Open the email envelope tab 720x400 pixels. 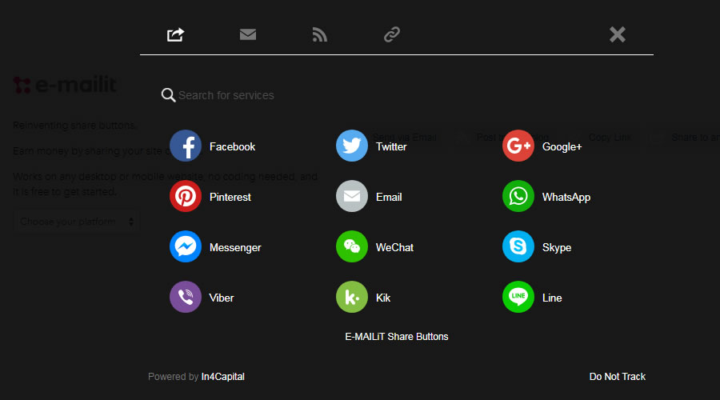[x=248, y=34]
